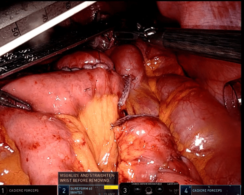244x195 pixels.
Task: Click the 50 mark on stapler ruler
Action: click(15, 32)
